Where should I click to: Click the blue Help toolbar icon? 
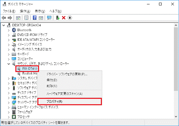(35, 18)
